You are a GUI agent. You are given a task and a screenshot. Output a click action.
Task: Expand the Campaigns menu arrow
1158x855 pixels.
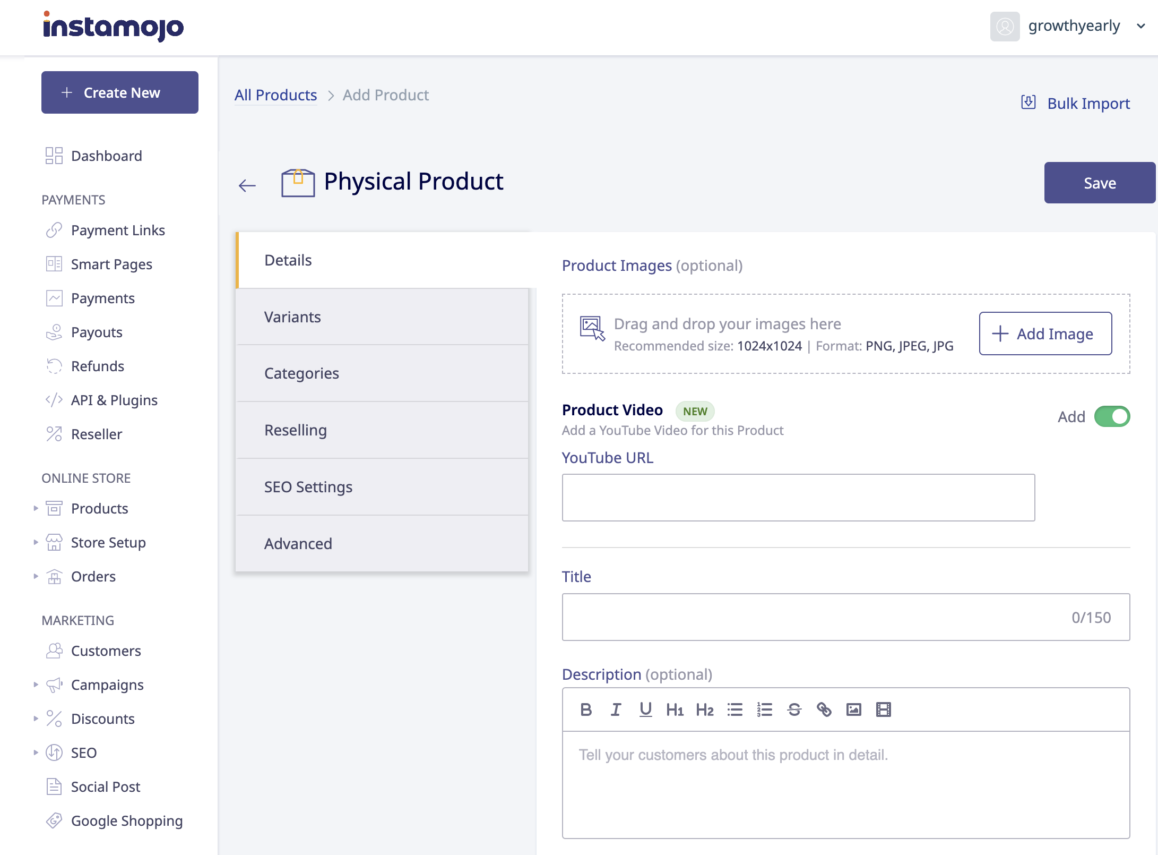[x=36, y=685]
